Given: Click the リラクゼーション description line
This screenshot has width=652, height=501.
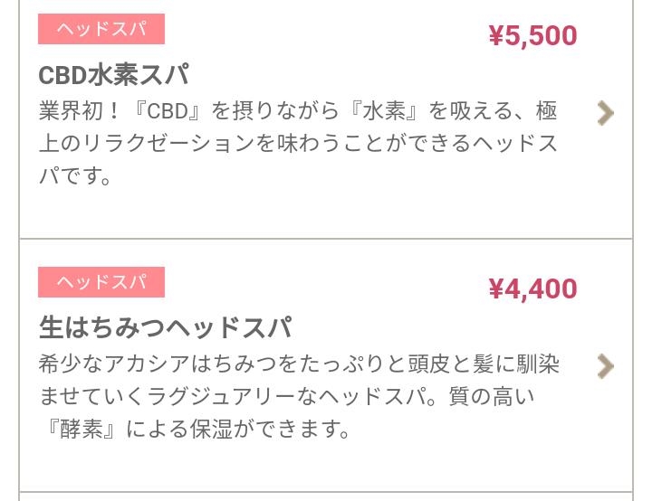Looking at the screenshot, I should tap(298, 143).
